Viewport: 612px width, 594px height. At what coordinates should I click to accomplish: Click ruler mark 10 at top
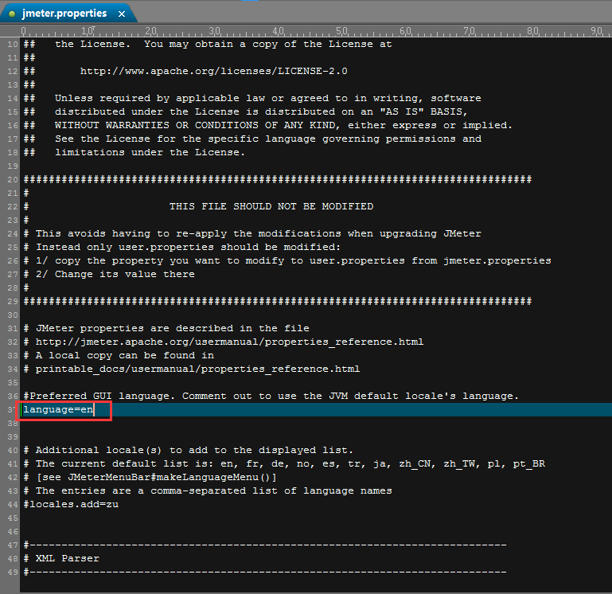tap(87, 31)
